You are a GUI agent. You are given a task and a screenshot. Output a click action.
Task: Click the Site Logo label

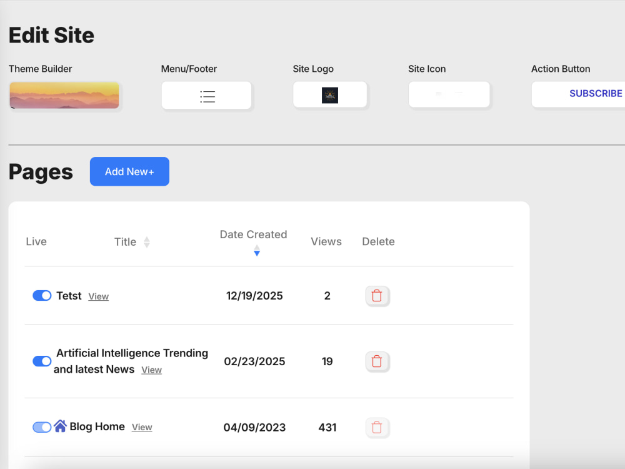tap(313, 69)
